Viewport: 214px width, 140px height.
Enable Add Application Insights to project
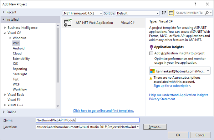[x=151, y=53]
